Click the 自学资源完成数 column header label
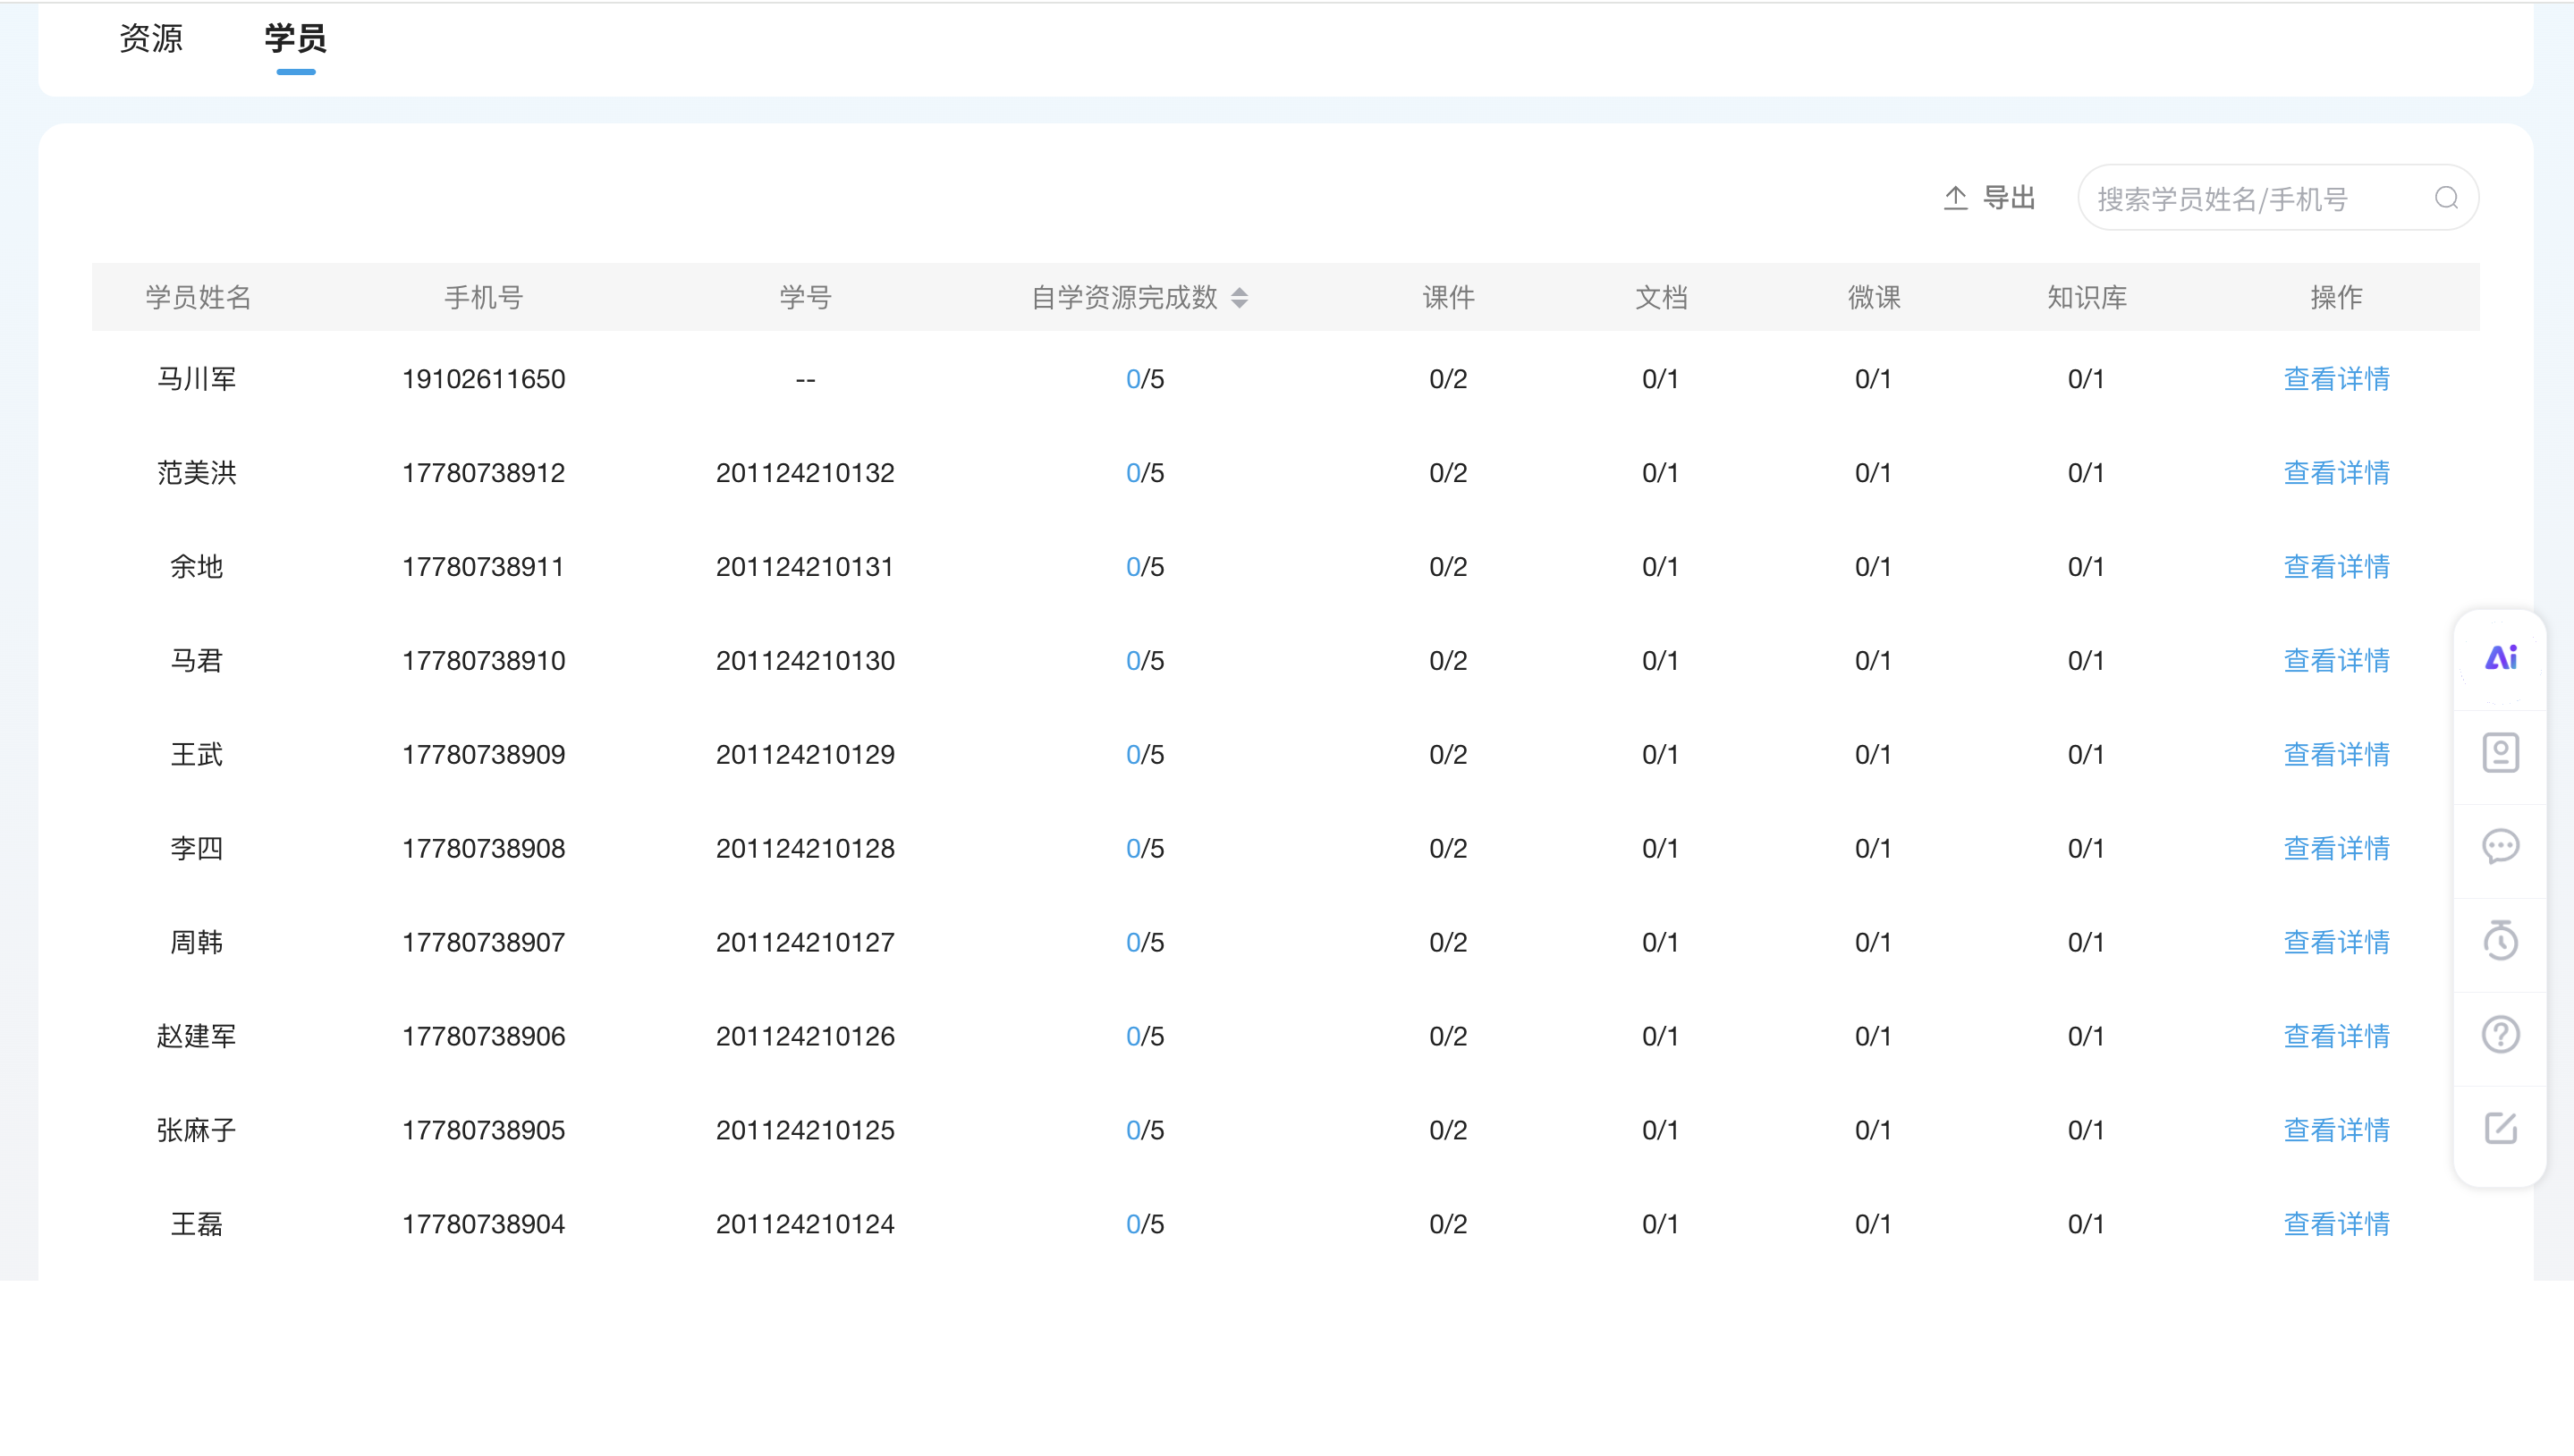 (x=1124, y=297)
